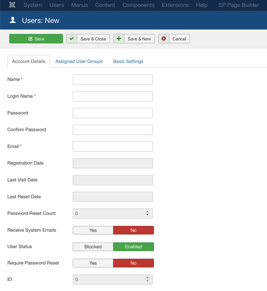267x291 pixels.
Task: Click the "Users: New" page title
Action: click(x=41, y=21)
